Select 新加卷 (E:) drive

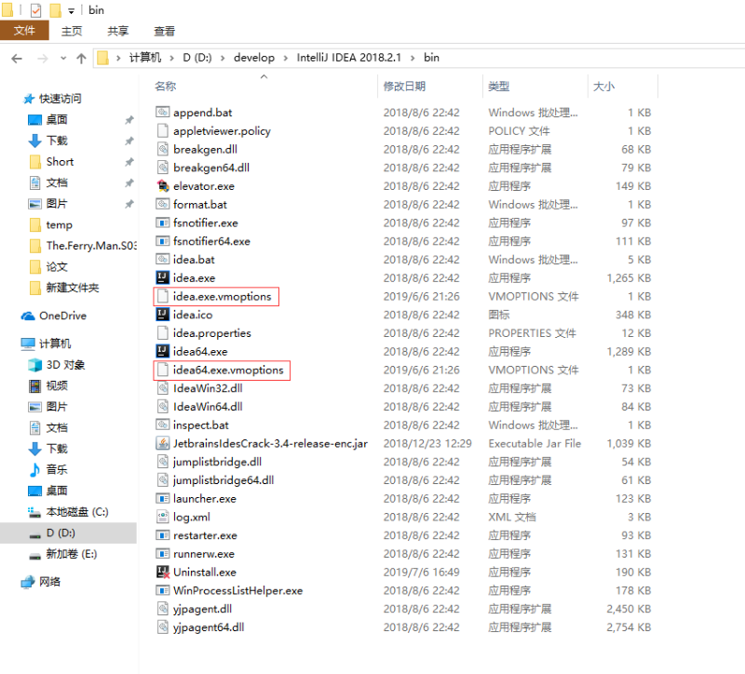click(72, 553)
